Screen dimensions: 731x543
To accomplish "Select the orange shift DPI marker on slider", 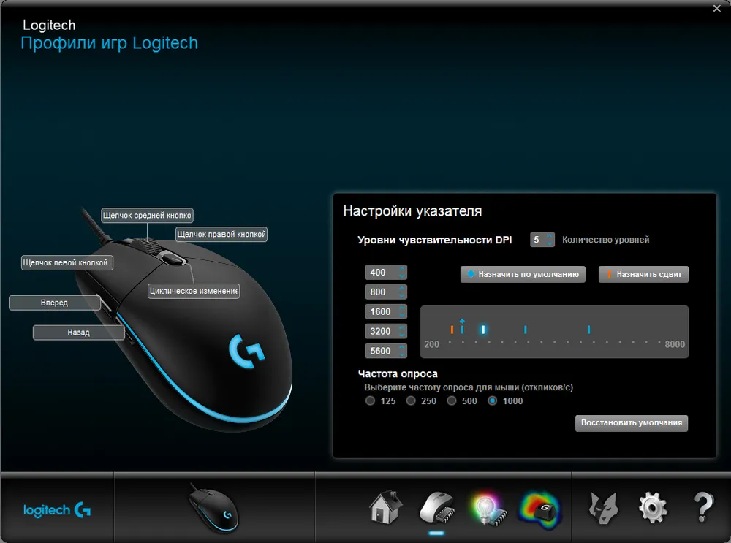I will coord(452,330).
